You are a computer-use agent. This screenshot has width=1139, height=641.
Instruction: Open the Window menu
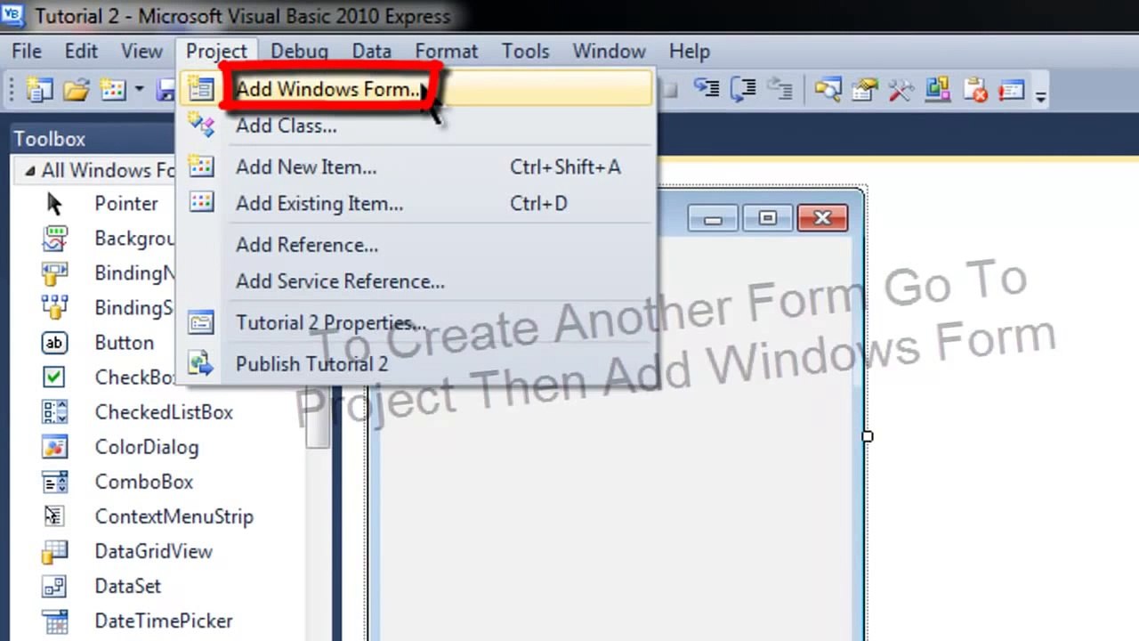click(x=609, y=52)
